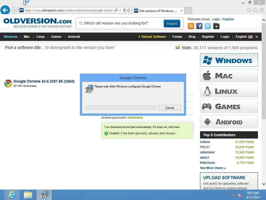Click the installer icon in the dialog
The image size is (266, 200).
pyautogui.click(x=89, y=89)
